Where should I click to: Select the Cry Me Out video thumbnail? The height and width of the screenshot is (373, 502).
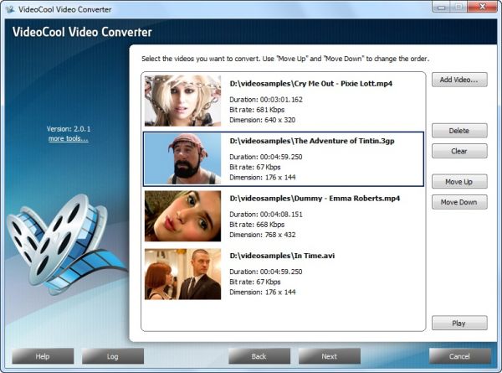pos(182,101)
